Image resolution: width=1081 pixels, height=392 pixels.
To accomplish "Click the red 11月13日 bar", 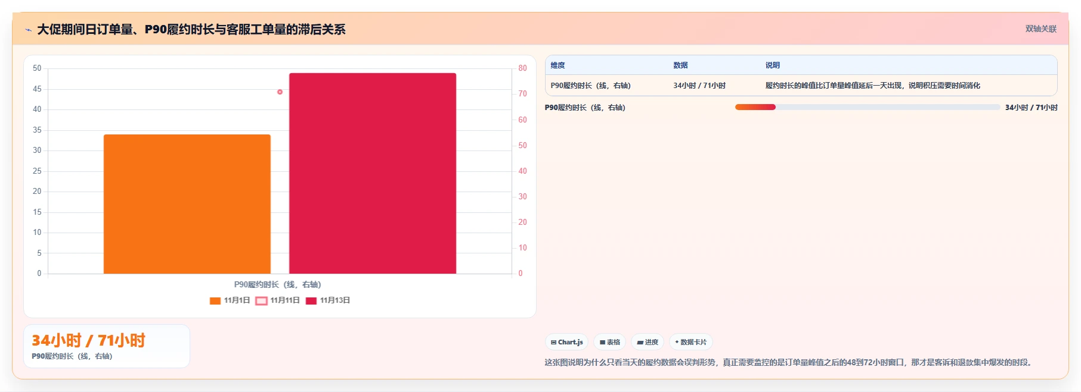I will point(373,173).
